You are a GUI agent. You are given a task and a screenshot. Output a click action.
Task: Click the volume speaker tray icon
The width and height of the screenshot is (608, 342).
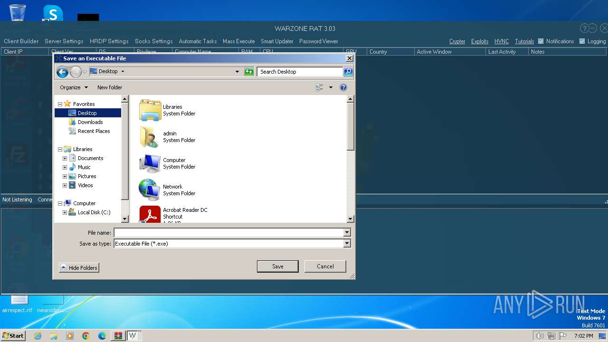540,336
